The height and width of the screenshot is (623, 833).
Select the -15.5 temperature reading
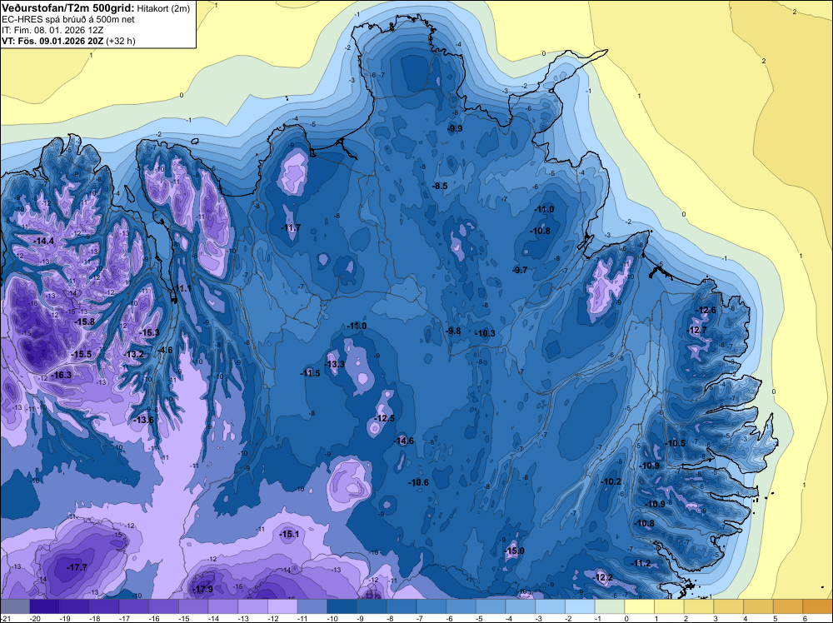click(x=82, y=354)
